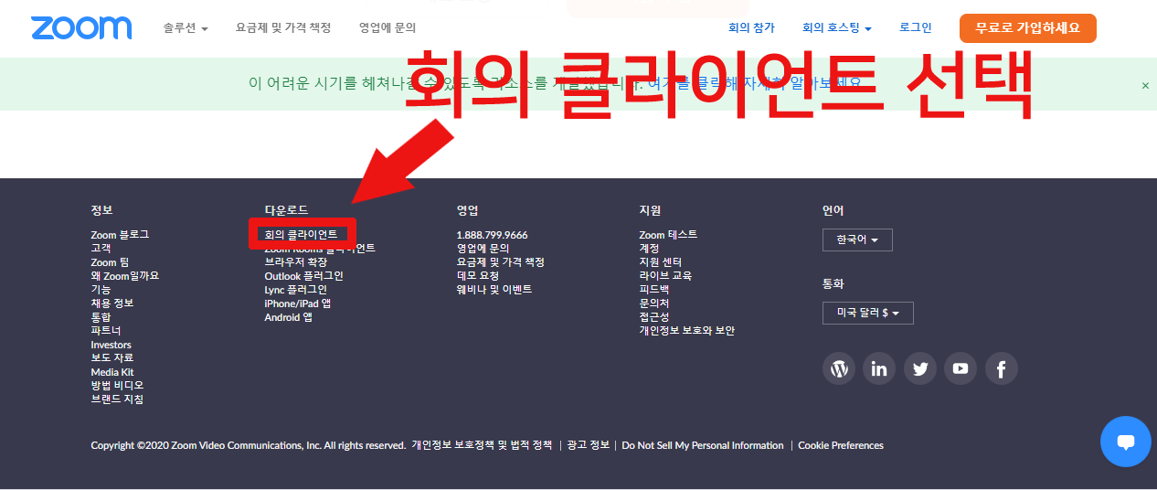Open the 채용 정보 link
Image resolution: width=1157 pixels, height=490 pixels.
112,303
